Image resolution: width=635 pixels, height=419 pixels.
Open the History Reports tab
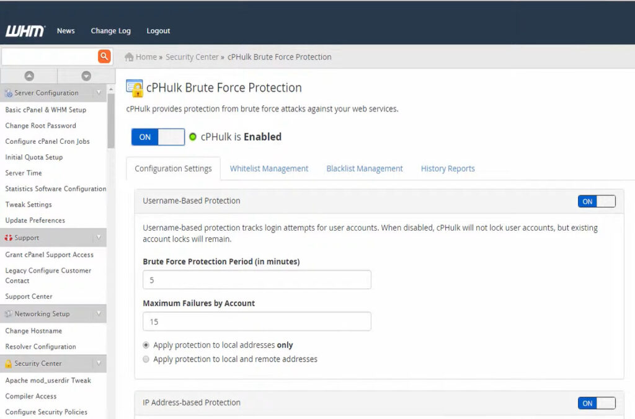pyautogui.click(x=447, y=169)
